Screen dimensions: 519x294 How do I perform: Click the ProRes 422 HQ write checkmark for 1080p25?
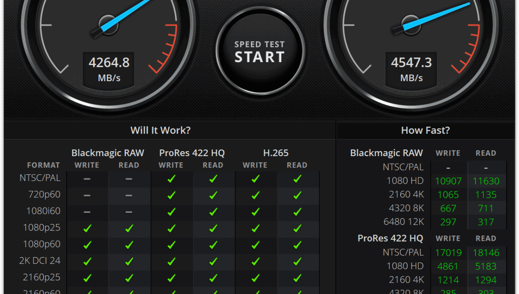(x=172, y=228)
